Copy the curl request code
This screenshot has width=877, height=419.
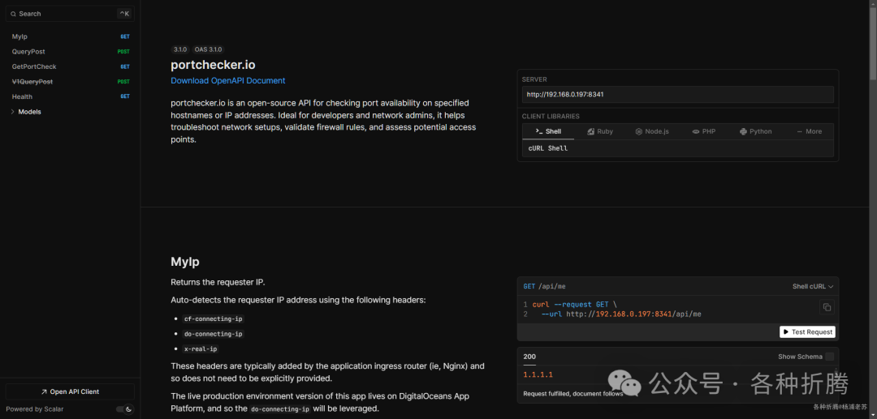coord(827,307)
